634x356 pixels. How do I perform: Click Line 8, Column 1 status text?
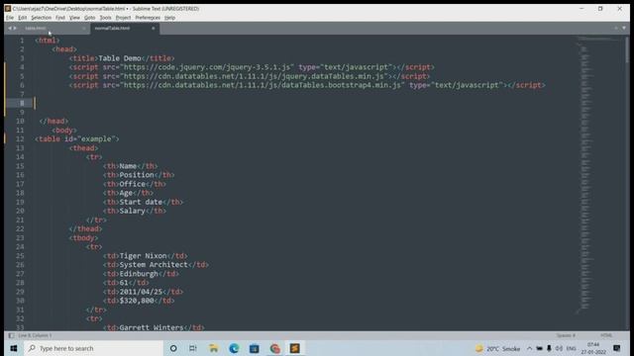[x=35, y=335]
